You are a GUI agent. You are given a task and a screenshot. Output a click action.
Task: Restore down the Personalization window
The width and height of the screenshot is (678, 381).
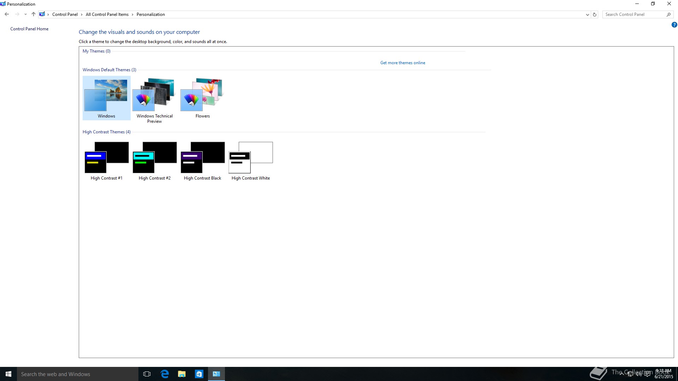coord(653,4)
